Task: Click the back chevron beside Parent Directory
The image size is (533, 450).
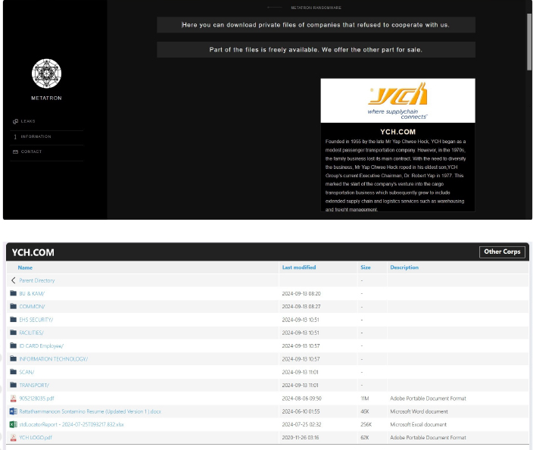Action: pos(14,280)
